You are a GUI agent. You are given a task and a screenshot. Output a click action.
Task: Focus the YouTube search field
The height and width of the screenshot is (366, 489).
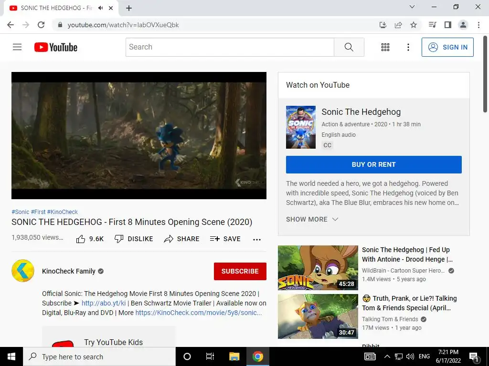230,47
